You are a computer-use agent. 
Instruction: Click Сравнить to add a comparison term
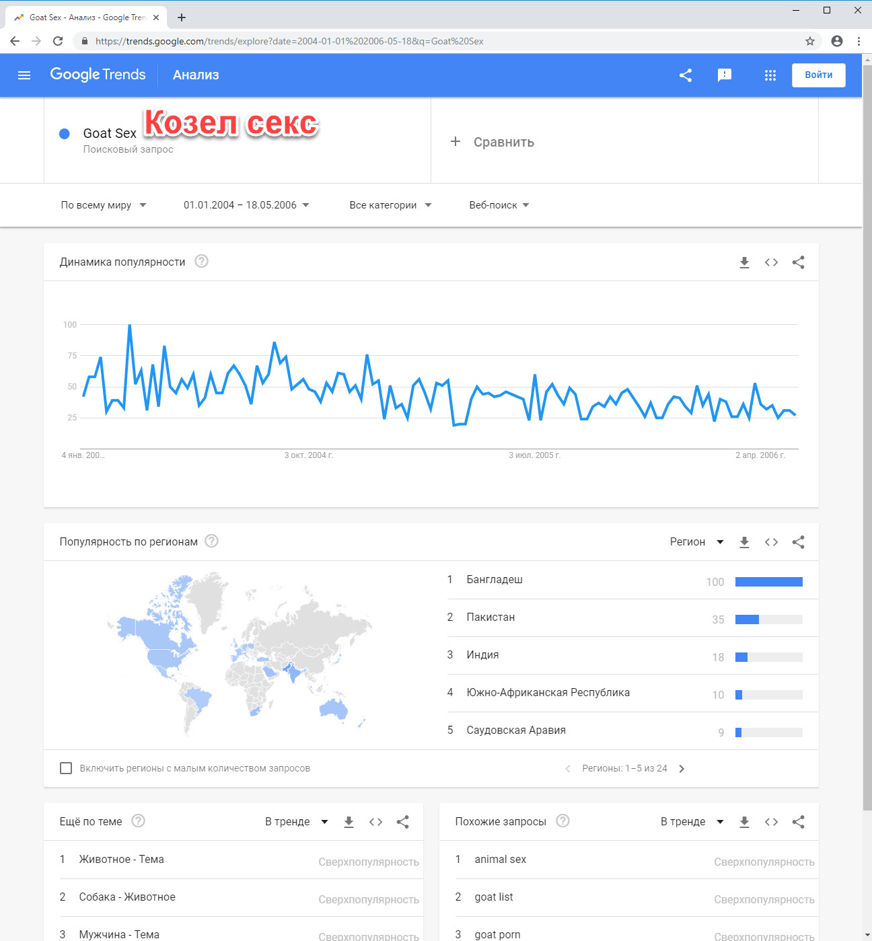click(x=492, y=142)
